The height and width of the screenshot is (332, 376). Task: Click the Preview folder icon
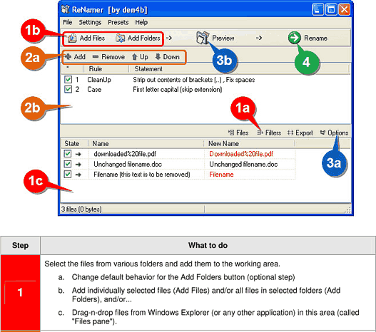click(203, 38)
